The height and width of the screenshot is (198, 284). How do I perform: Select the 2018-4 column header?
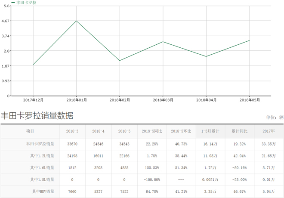tap(98, 131)
